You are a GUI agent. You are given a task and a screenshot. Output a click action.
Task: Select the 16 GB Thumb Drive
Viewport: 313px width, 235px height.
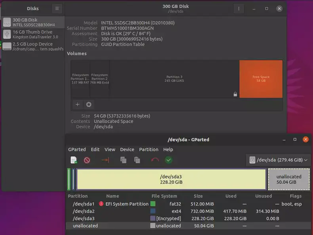pos(32,34)
